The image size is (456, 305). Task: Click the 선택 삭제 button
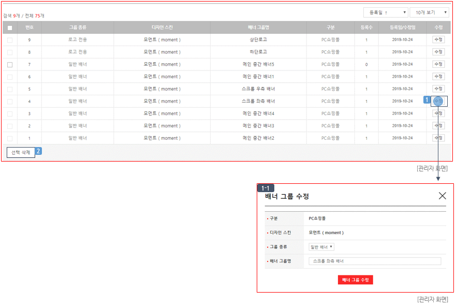(x=21, y=152)
